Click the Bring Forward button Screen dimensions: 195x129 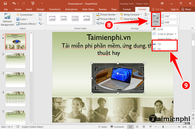(130, 15)
